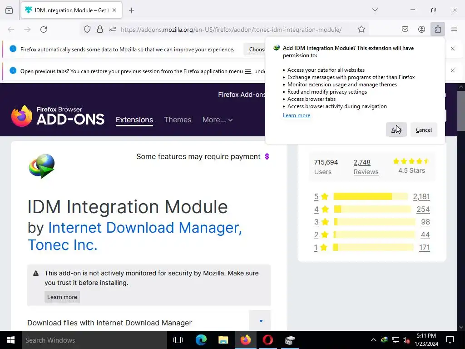Open site permissions icon in address bar

tap(113, 30)
